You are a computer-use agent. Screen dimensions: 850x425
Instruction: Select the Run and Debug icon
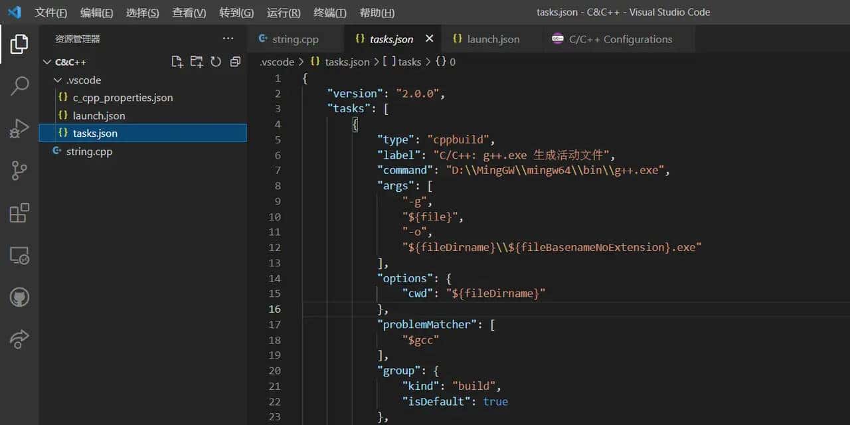18,128
